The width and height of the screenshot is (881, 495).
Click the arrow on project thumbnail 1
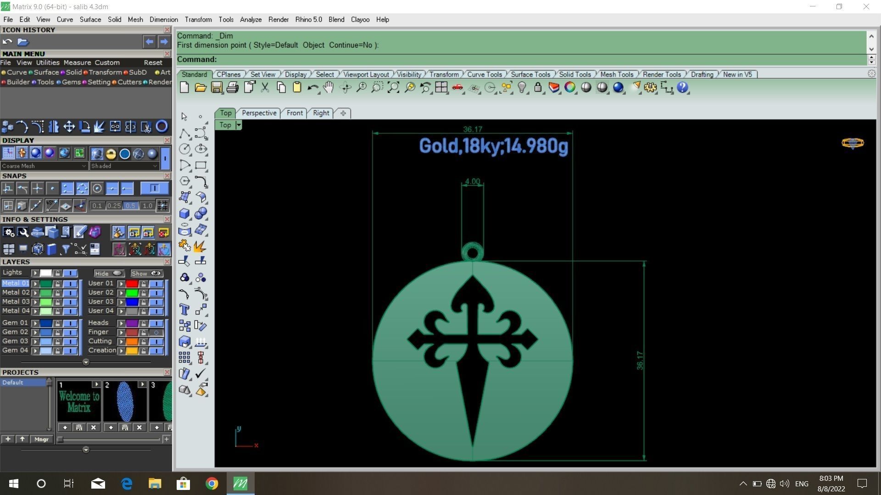(x=96, y=385)
